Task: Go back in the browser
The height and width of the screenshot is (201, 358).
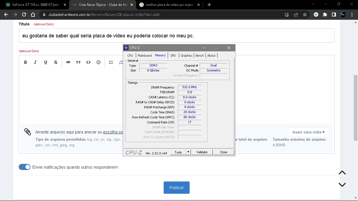Action: pos(6,15)
